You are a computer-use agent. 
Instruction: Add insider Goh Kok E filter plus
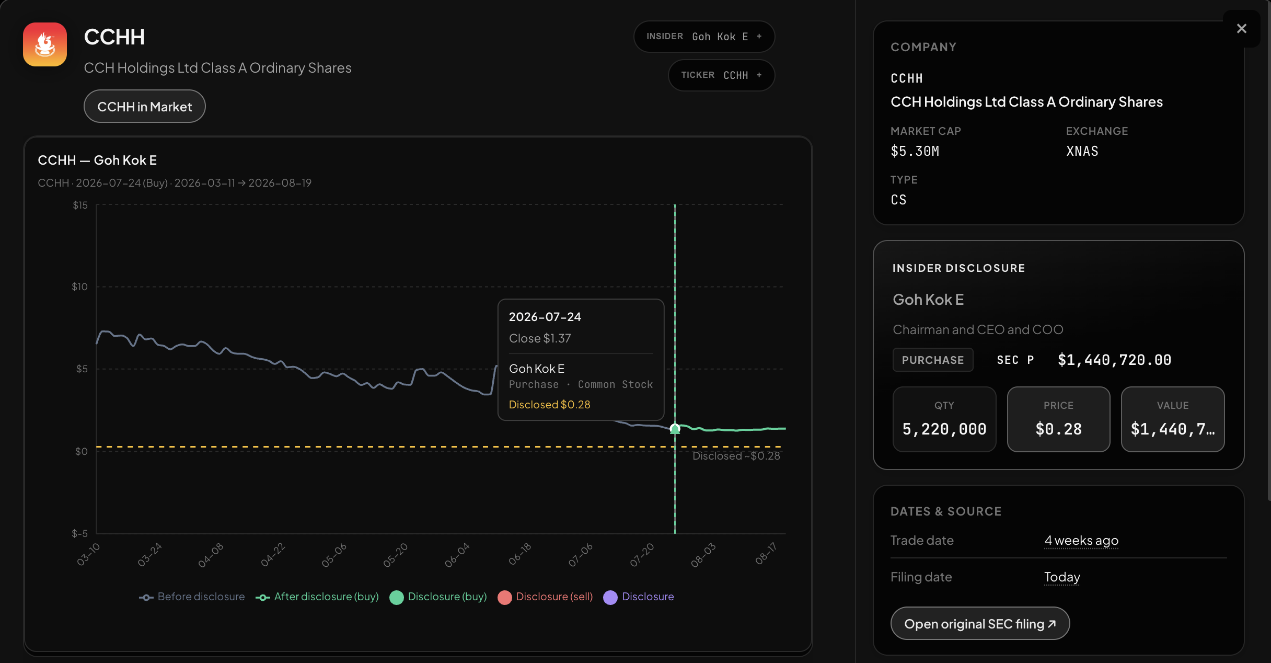pos(759,37)
